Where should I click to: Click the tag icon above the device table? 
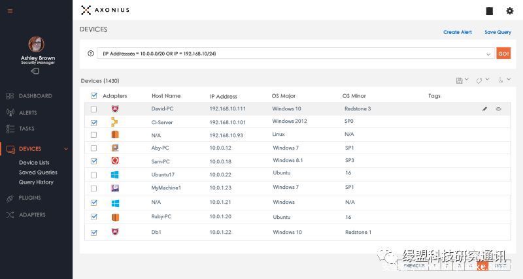pyautogui.click(x=479, y=80)
